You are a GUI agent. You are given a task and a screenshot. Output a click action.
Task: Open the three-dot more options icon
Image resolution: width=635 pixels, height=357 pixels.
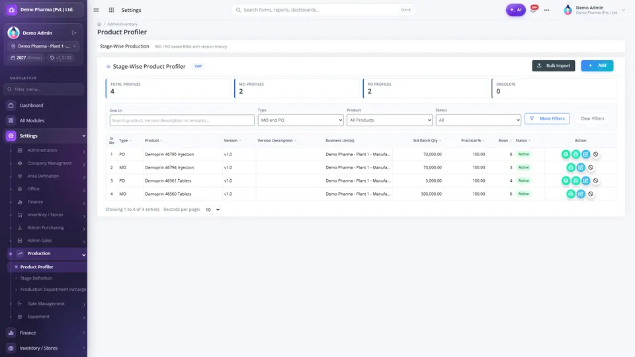pyautogui.click(x=547, y=10)
